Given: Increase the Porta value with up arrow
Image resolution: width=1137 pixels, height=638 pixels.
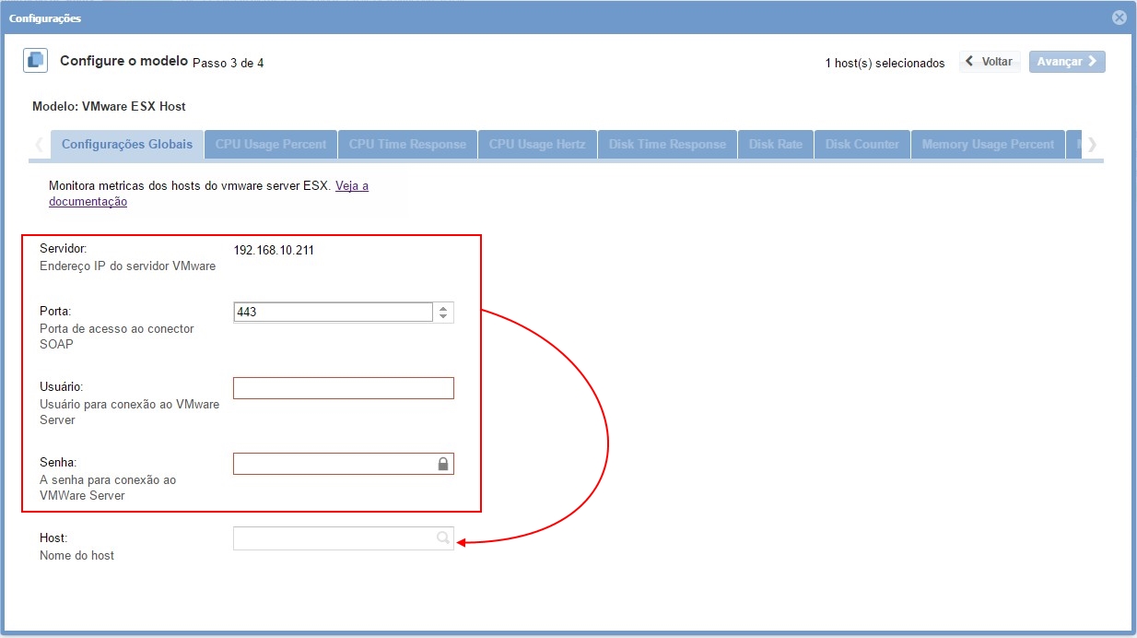Looking at the screenshot, I should click(x=443, y=308).
